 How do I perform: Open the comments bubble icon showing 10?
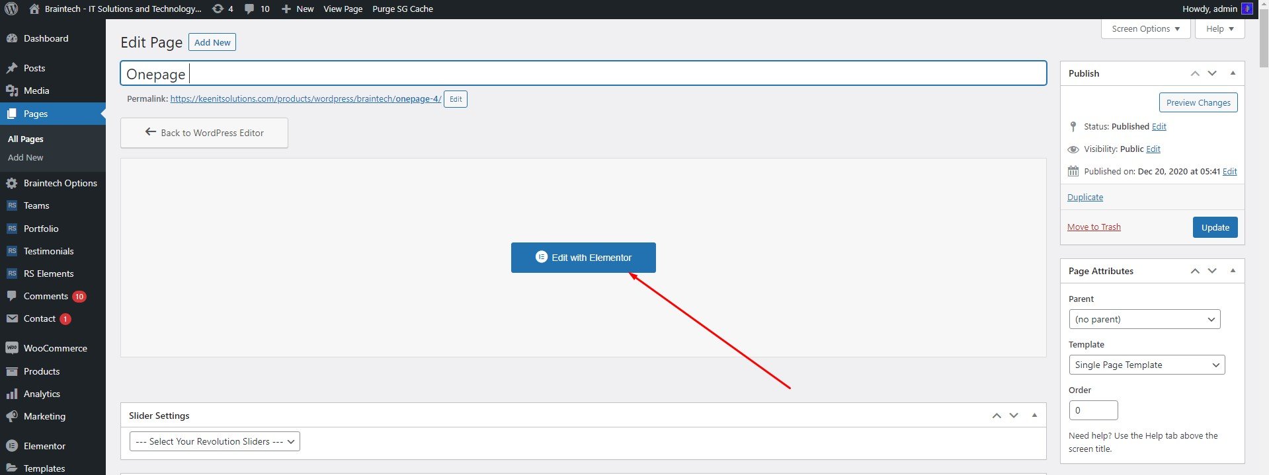click(249, 9)
